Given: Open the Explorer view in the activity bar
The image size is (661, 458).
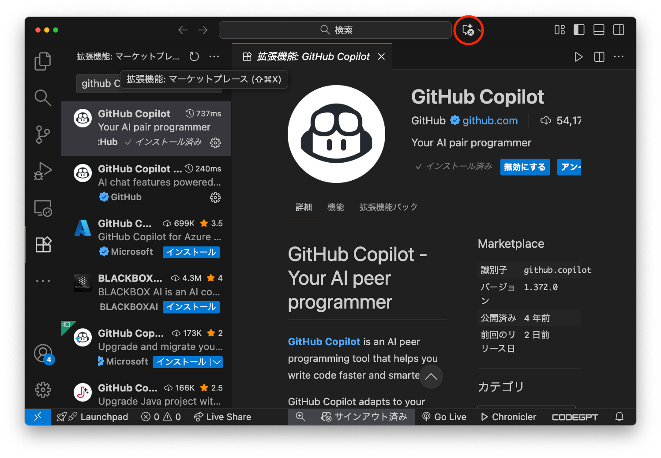Looking at the screenshot, I should point(43,61).
